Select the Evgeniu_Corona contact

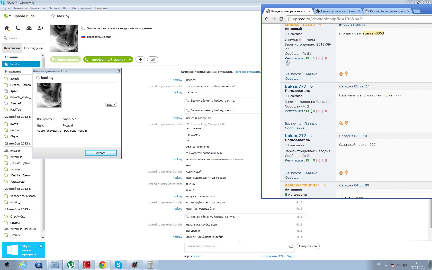click(21, 85)
